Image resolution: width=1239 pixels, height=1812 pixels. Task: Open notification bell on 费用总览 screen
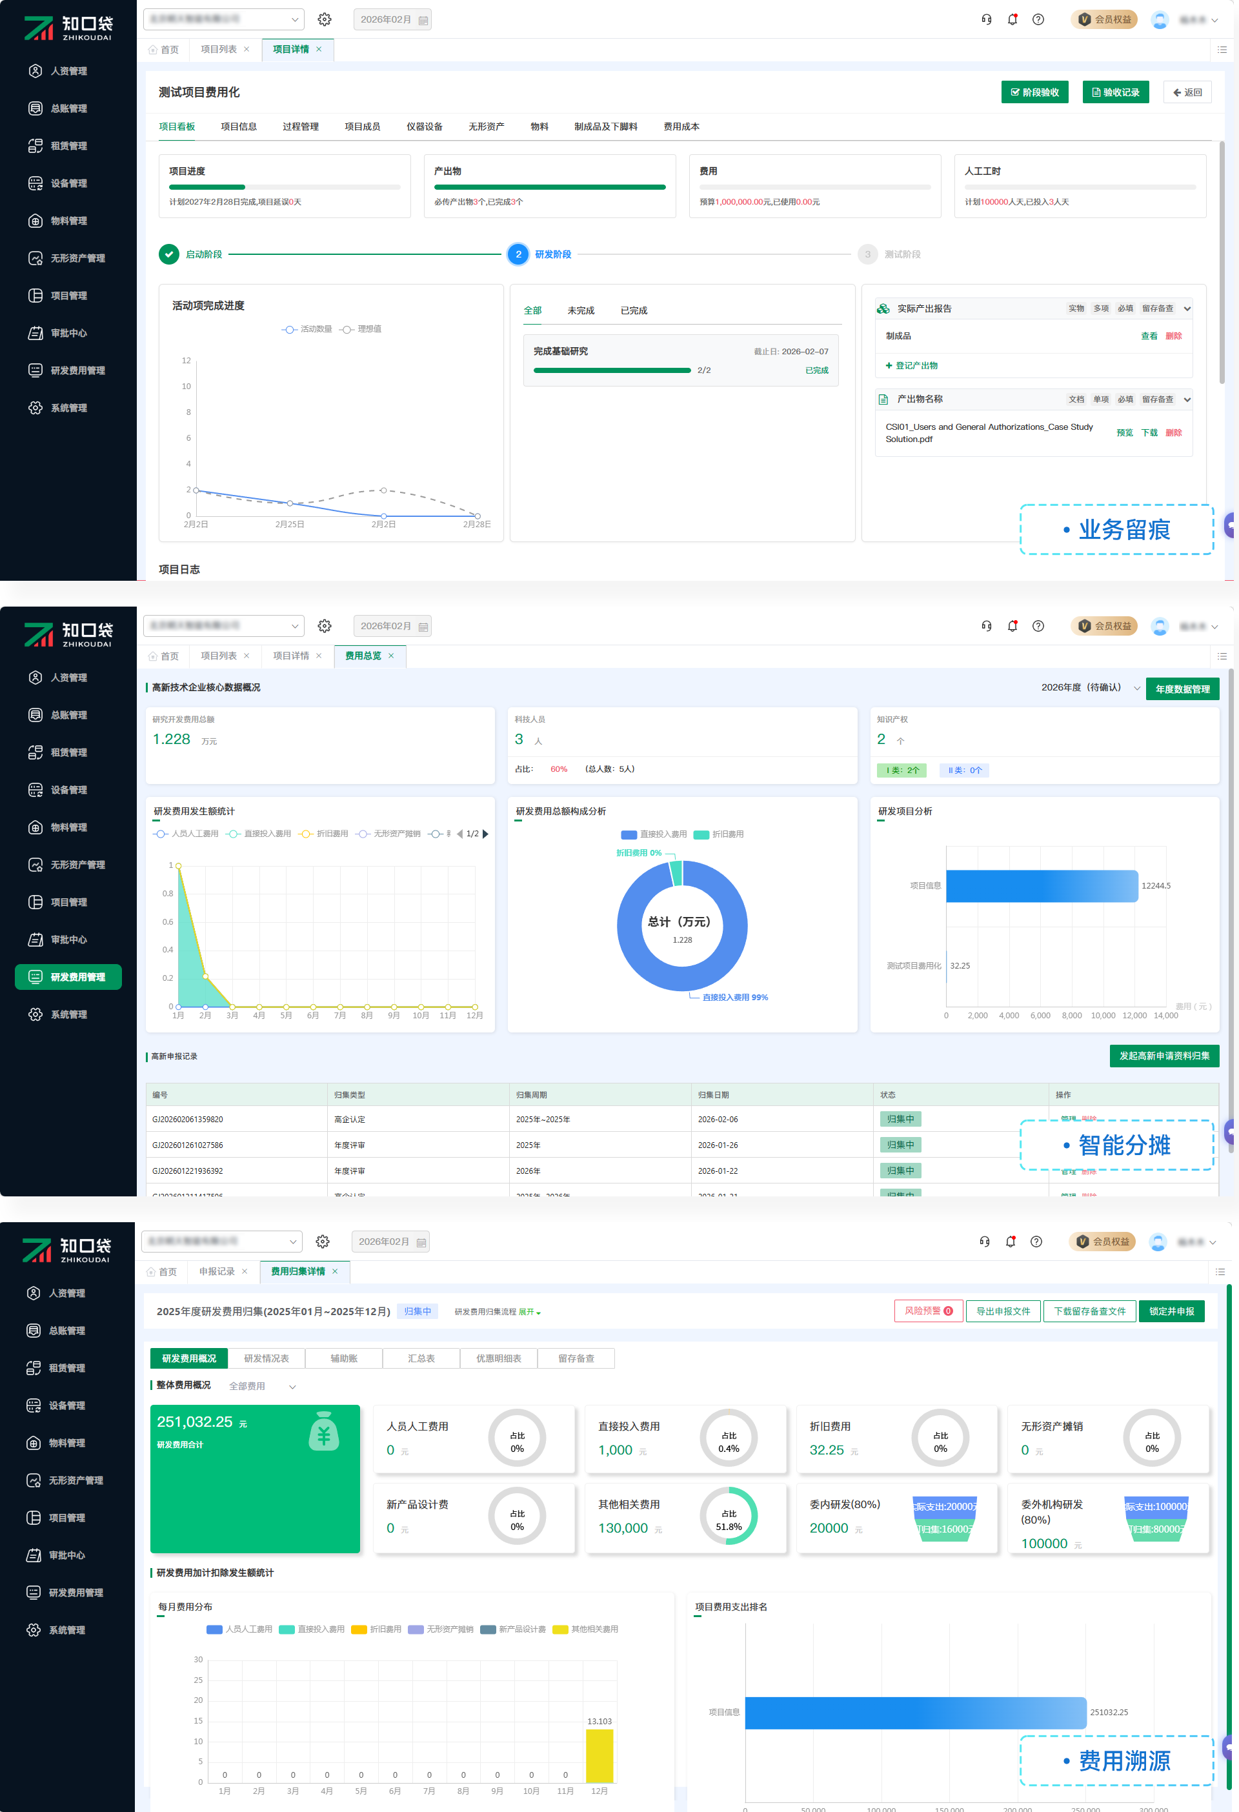pyautogui.click(x=1012, y=626)
